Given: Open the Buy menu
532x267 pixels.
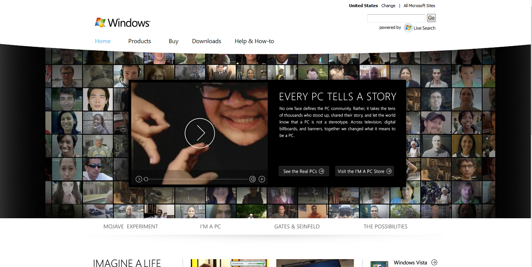Looking at the screenshot, I should [x=174, y=41].
